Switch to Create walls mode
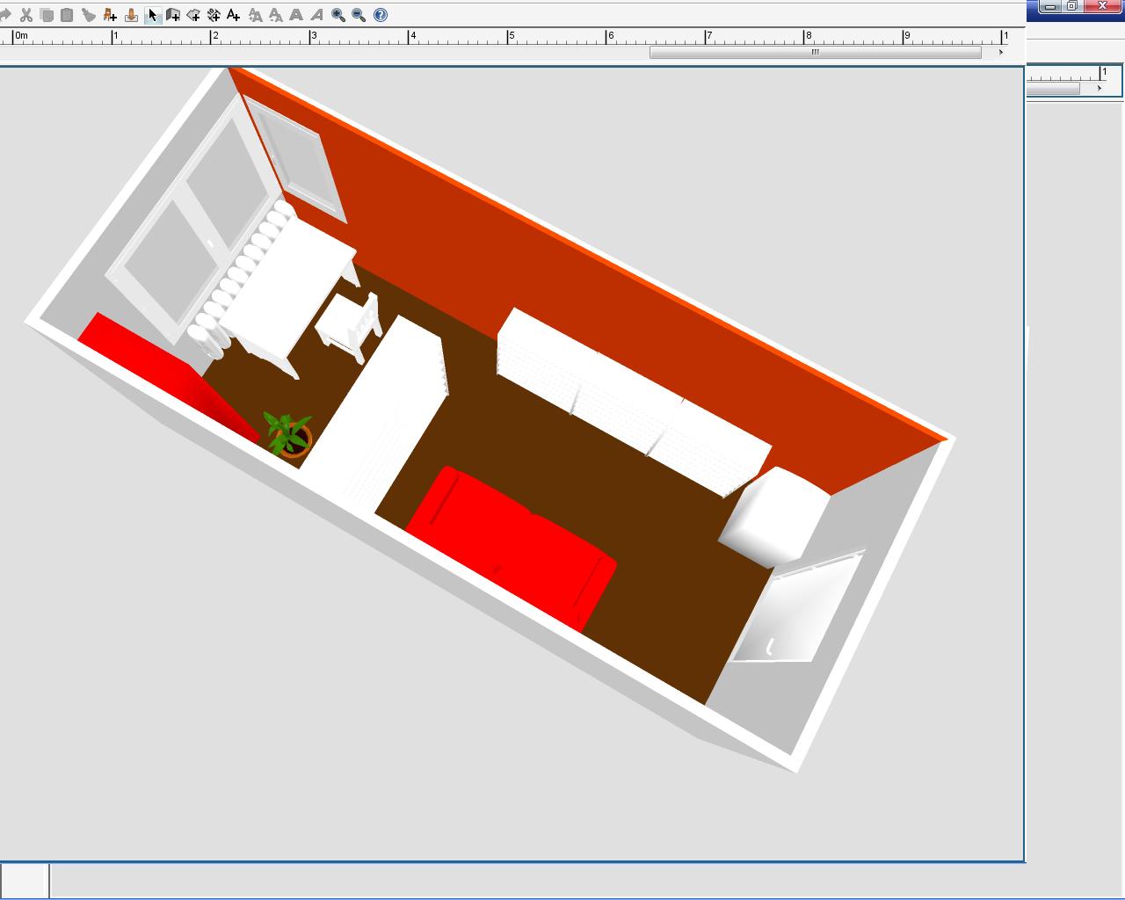This screenshot has width=1125, height=900. [x=173, y=15]
